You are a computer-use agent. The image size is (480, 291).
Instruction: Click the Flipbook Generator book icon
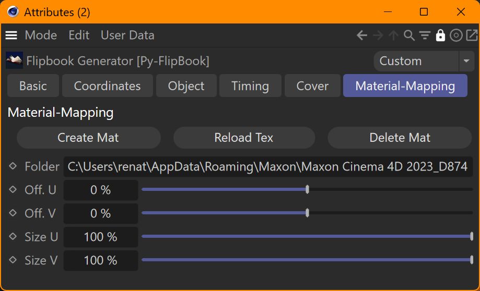click(14, 60)
